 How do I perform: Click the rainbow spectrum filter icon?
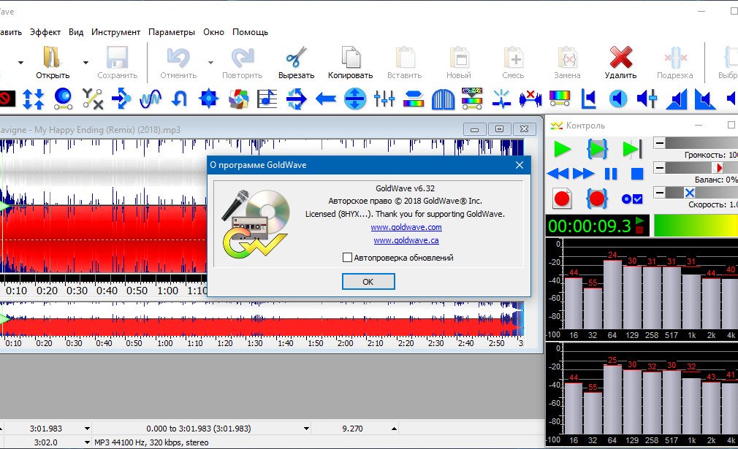tap(560, 99)
